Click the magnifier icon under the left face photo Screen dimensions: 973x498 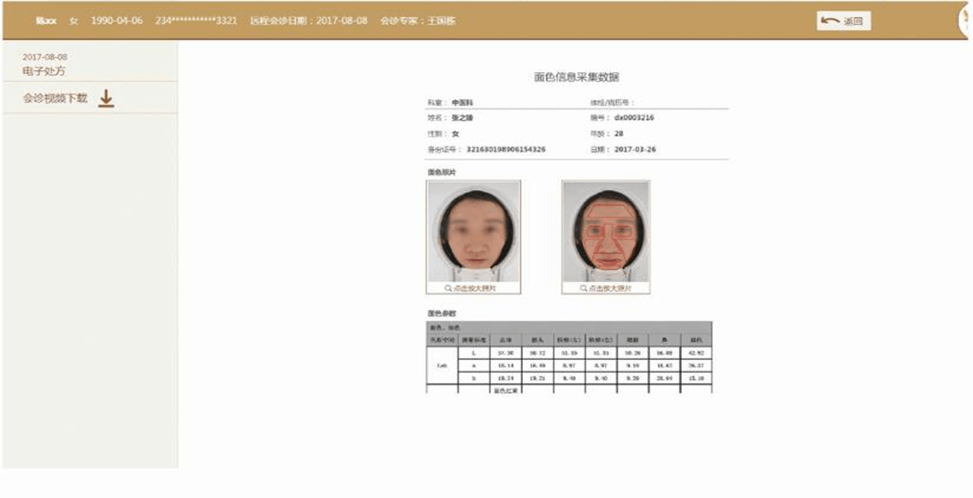448,288
